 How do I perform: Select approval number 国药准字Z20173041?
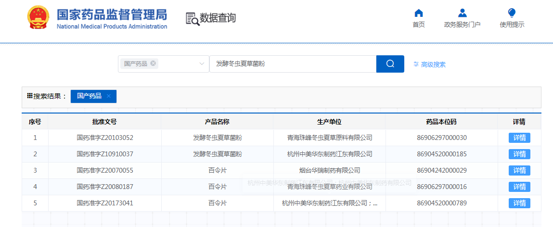pos(105,203)
